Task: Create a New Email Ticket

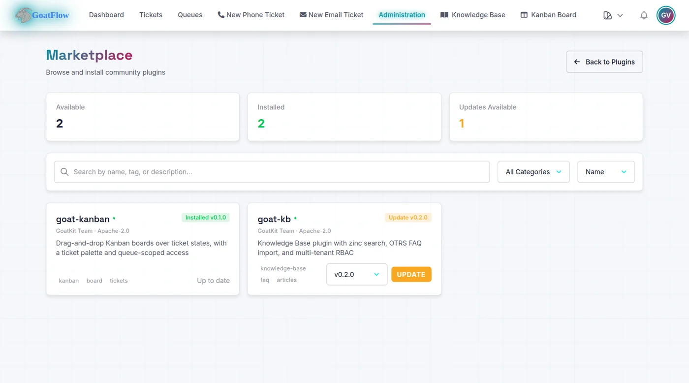Action: pos(332,15)
